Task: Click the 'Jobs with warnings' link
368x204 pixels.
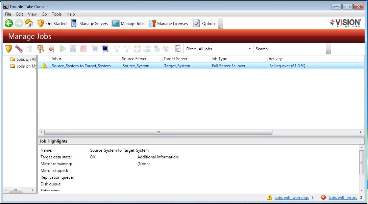Action: pos(292,198)
